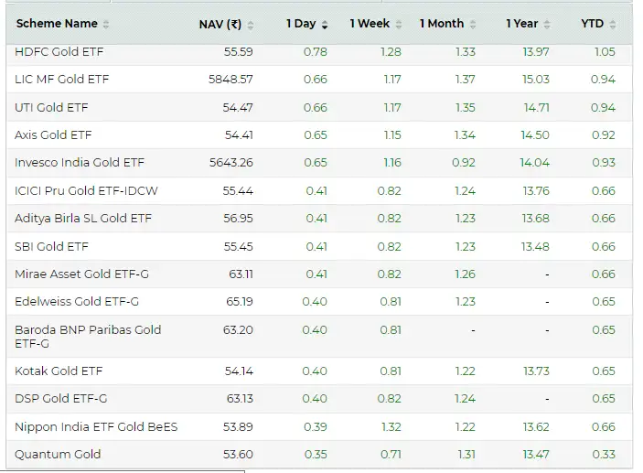The image size is (643, 473).
Task: Sort by 1 Day return arrows icon
Action: pyautogui.click(x=325, y=25)
